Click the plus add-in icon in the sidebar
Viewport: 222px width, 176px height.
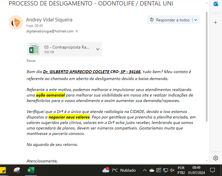[x=215, y=22]
